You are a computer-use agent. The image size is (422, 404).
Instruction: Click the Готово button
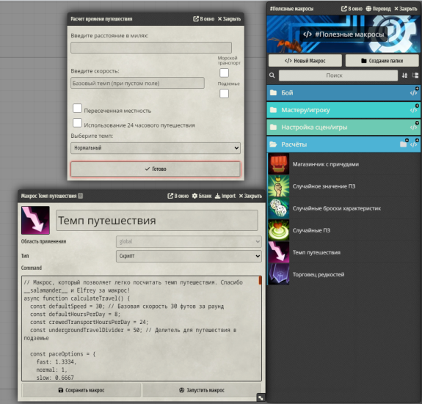[156, 169]
